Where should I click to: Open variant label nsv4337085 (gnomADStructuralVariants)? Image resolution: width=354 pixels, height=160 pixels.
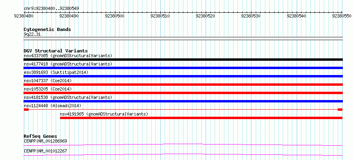pos(68,56)
